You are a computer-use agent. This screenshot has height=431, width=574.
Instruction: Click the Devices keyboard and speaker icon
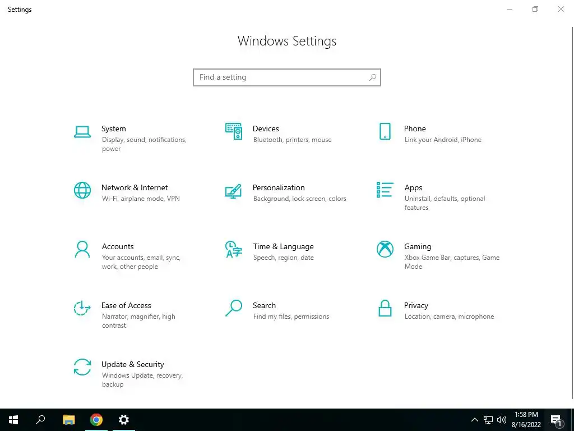(234, 131)
